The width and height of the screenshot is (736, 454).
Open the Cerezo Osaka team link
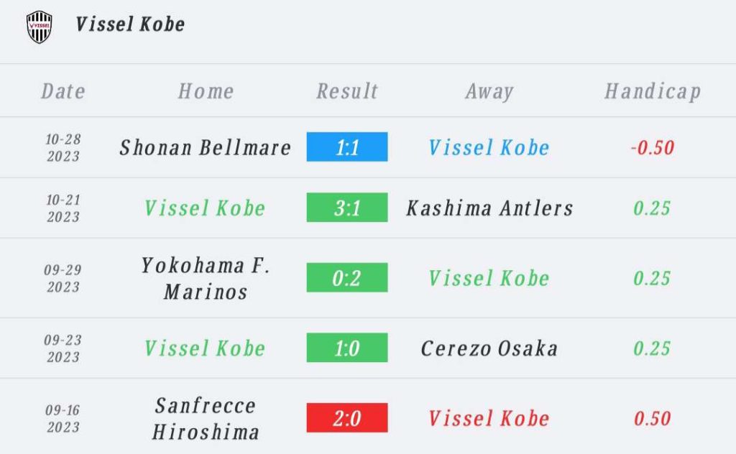489,348
